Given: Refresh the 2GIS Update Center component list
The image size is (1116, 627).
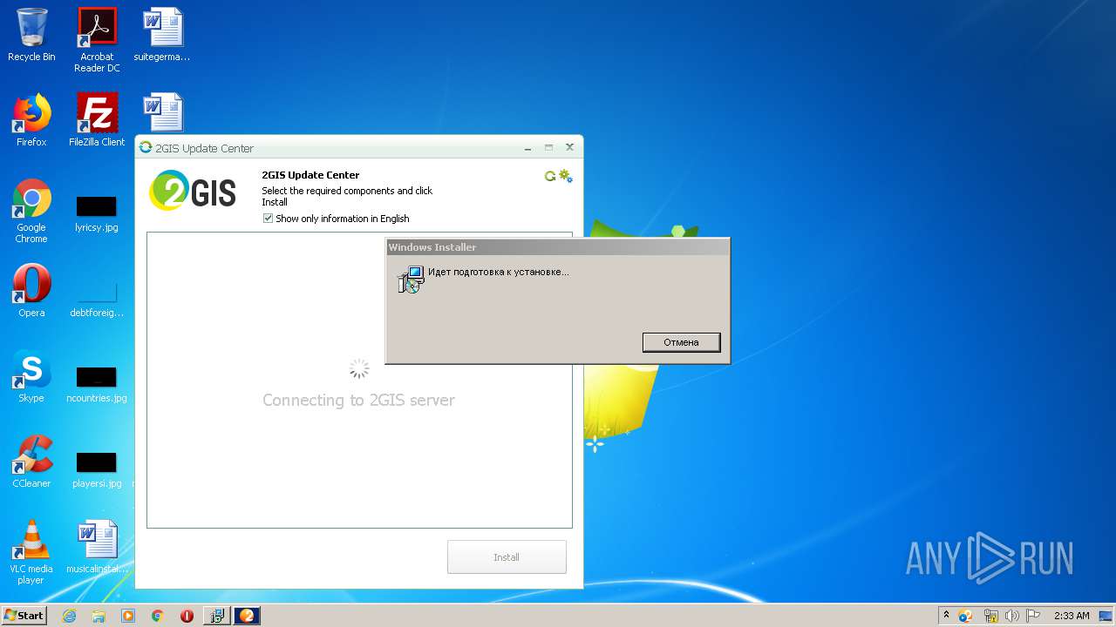Looking at the screenshot, I should coord(550,176).
